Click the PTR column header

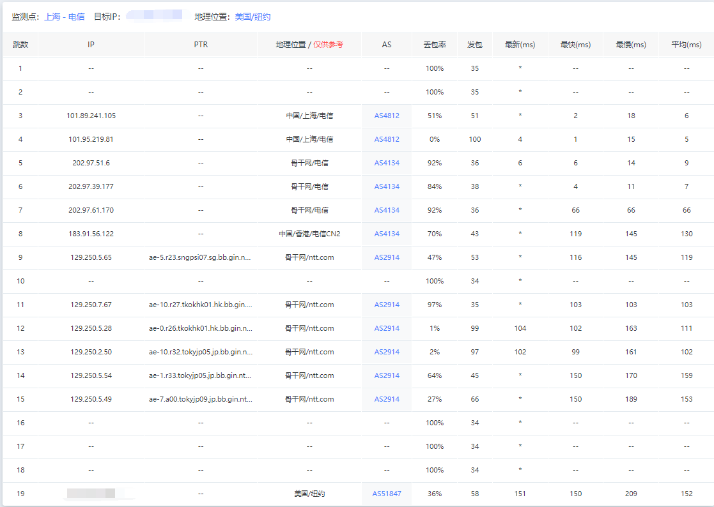click(201, 45)
